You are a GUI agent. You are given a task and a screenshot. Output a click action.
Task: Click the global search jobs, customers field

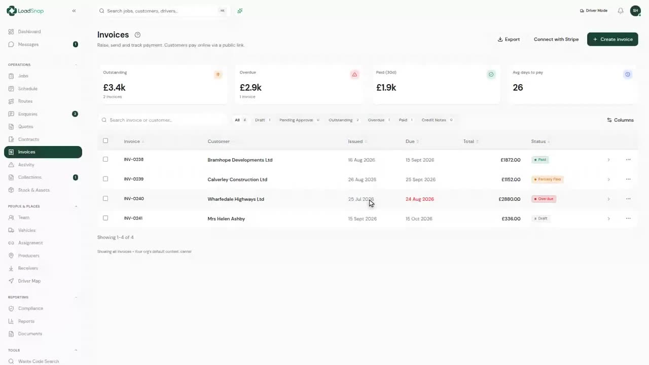(162, 11)
